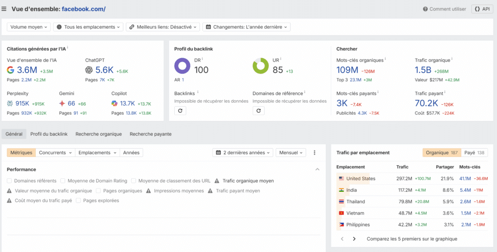Open the 41.1M keywords value for United States
Screen dimensions: 497x252
[465, 178]
